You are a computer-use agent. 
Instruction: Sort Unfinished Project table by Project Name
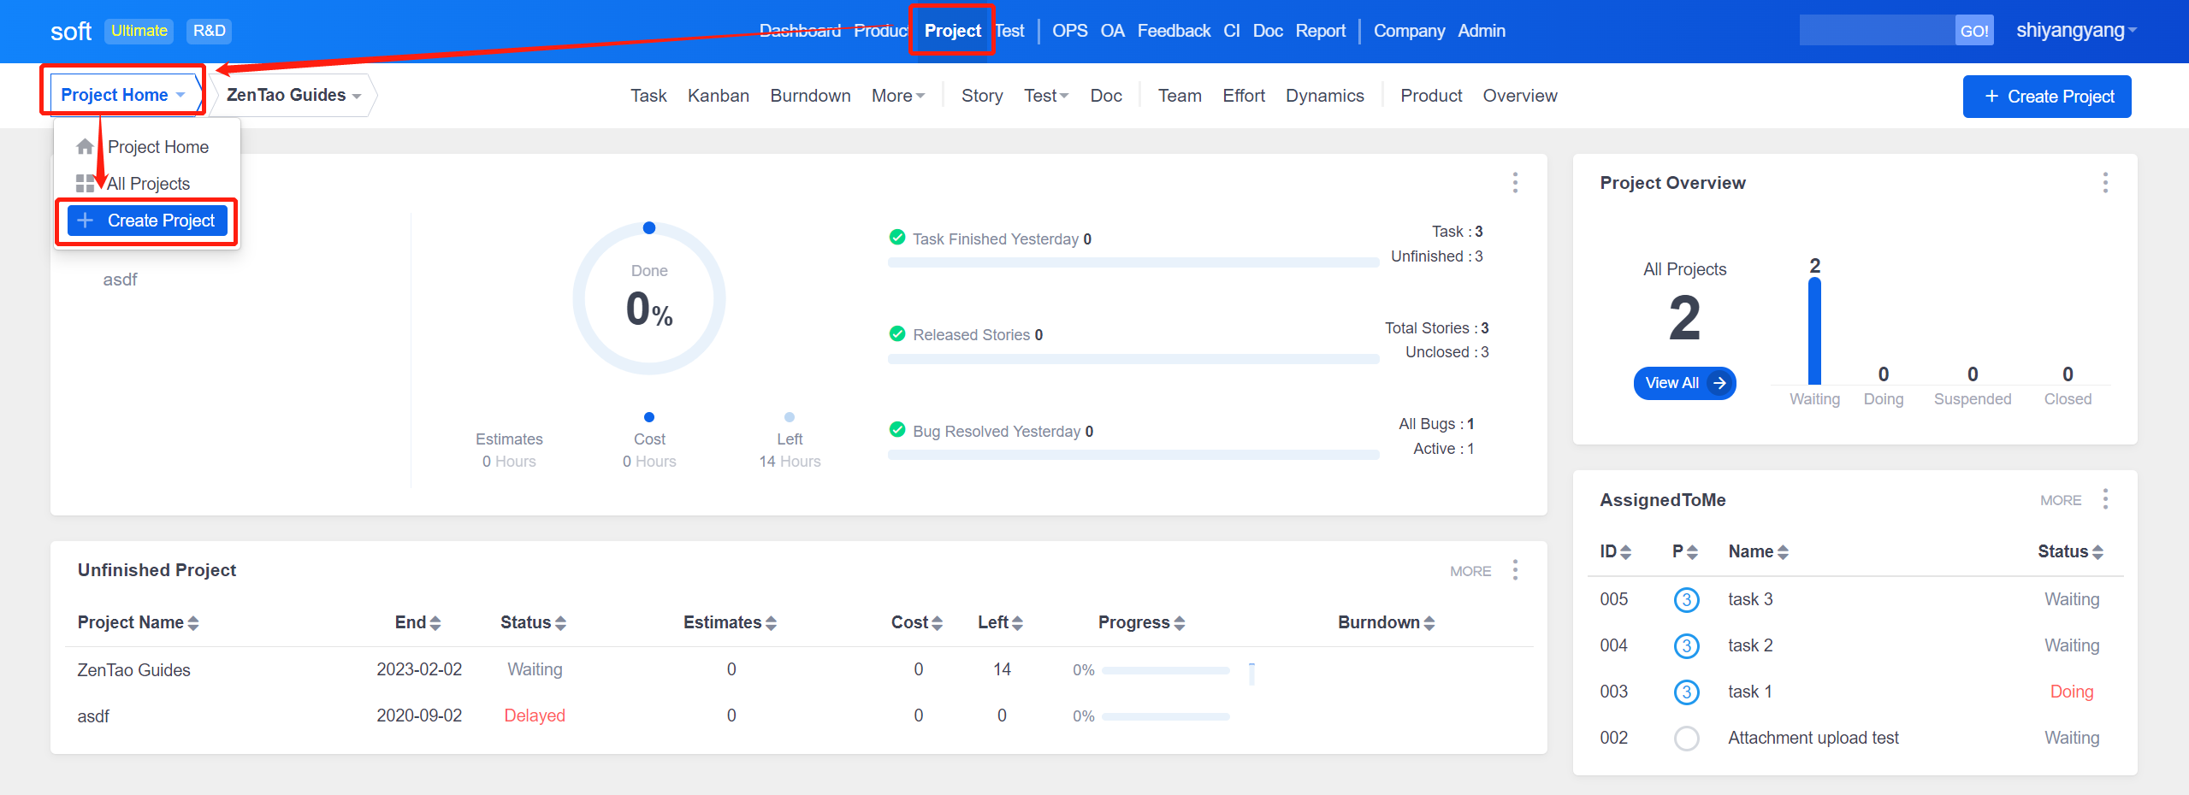pyautogui.click(x=138, y=622)
